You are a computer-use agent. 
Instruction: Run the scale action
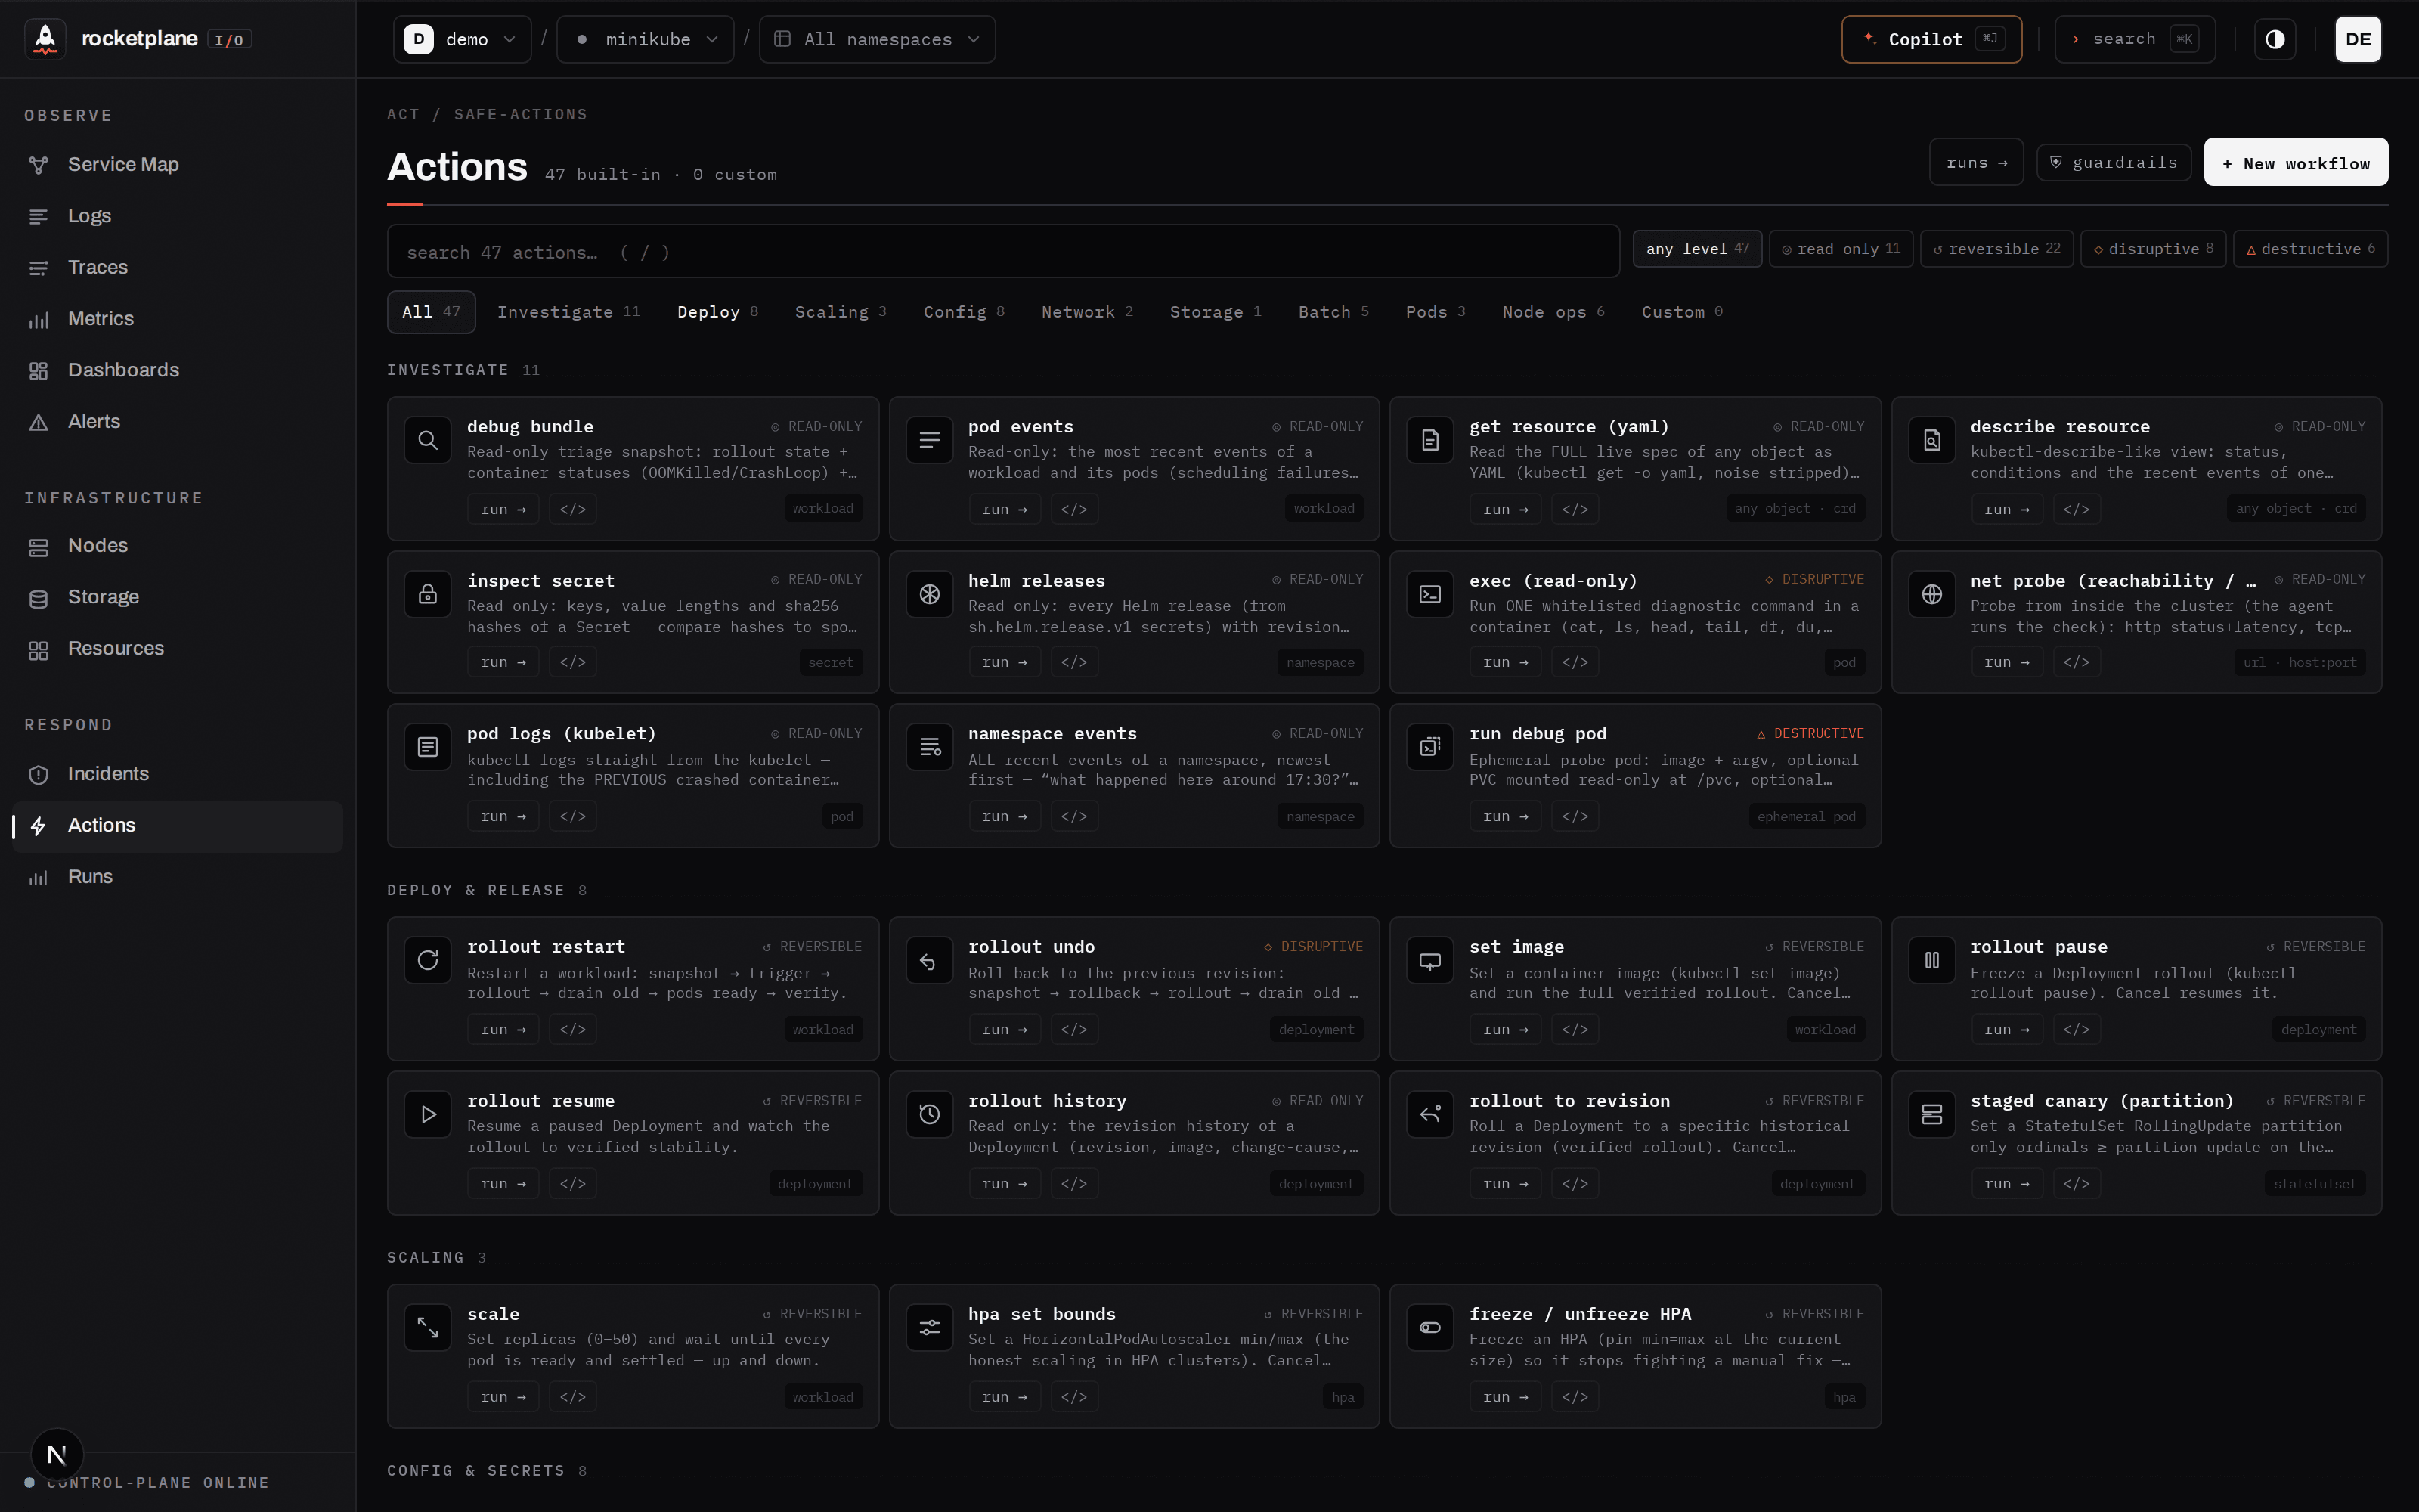click(x=503, y=1397)
